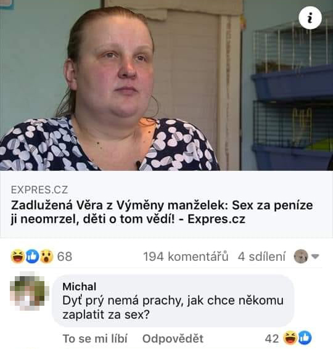Image resolution: width=333 pixels, height=352 pixels.
Task: Open the pixelated commenter profile picture
Action: coord(30,291)
